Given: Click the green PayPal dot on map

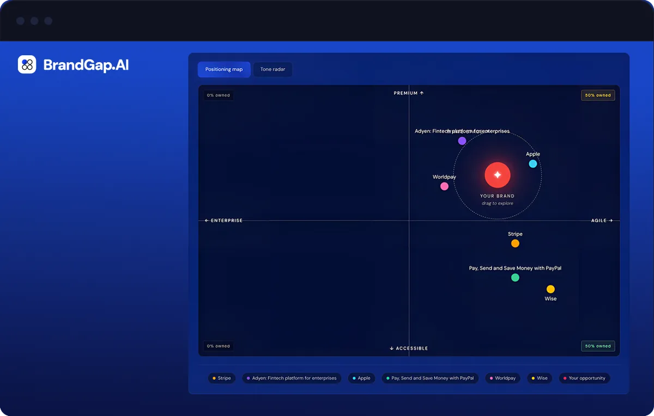Looking at the screenshot, I should (515, 278).
